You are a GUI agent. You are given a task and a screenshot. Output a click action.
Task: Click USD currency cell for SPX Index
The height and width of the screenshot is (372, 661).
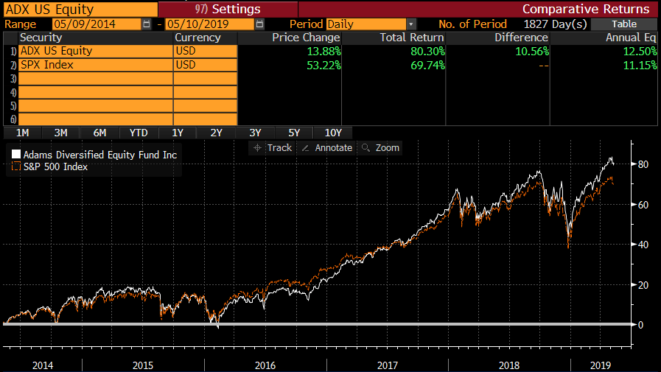click(x=206, y=65)
